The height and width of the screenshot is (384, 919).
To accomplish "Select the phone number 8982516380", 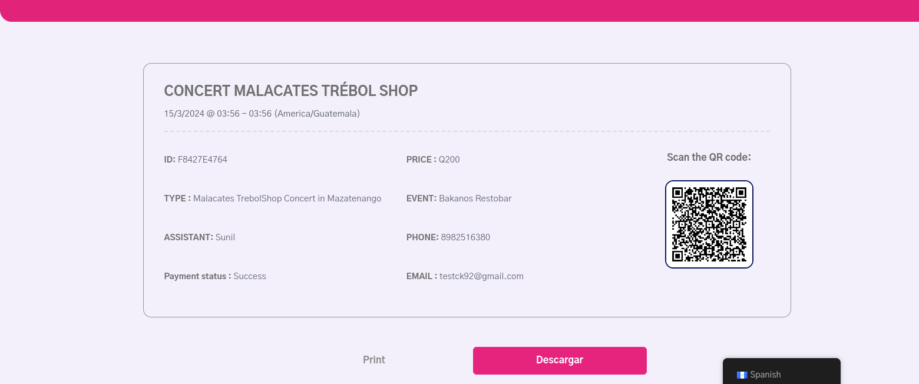I will [x=465, y=237].
